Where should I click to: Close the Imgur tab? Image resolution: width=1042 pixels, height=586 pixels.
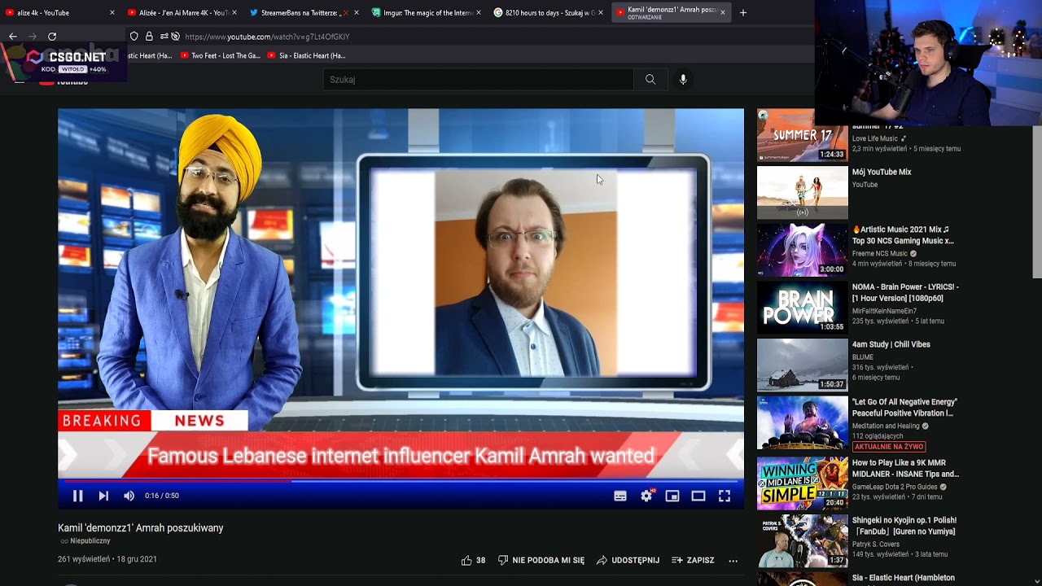[x=479, y=13]
